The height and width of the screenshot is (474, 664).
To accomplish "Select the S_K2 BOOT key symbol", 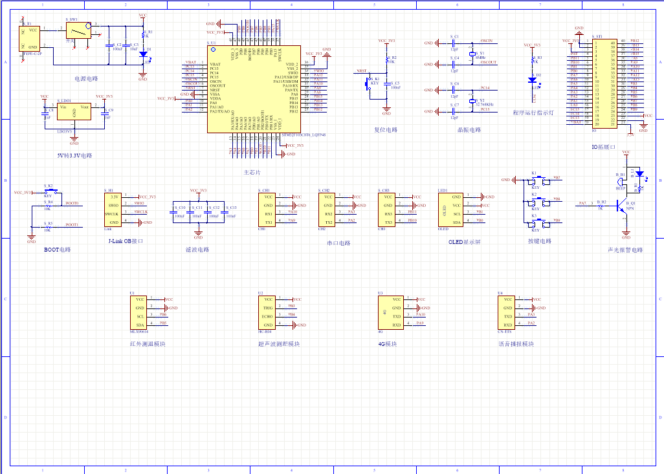I will coord(51,191).
